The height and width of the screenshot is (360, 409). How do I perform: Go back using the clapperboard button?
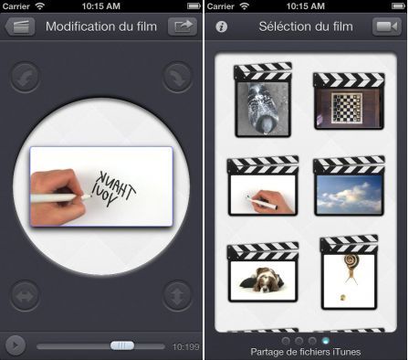tap(20, 26)
